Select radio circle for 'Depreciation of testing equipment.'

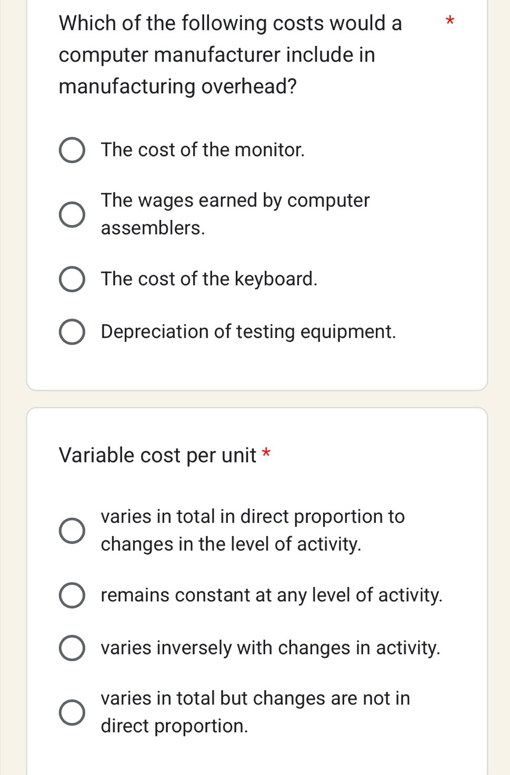[x=72, y=332]
